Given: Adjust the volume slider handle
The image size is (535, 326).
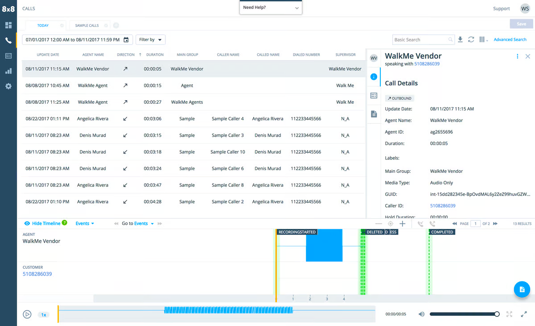Looking at the screenshot, I should click(x=497, y=314).
